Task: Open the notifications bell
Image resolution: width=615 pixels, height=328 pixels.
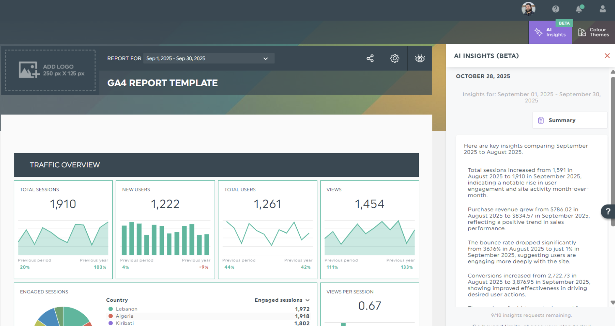Action: click(x=579, y=9)
